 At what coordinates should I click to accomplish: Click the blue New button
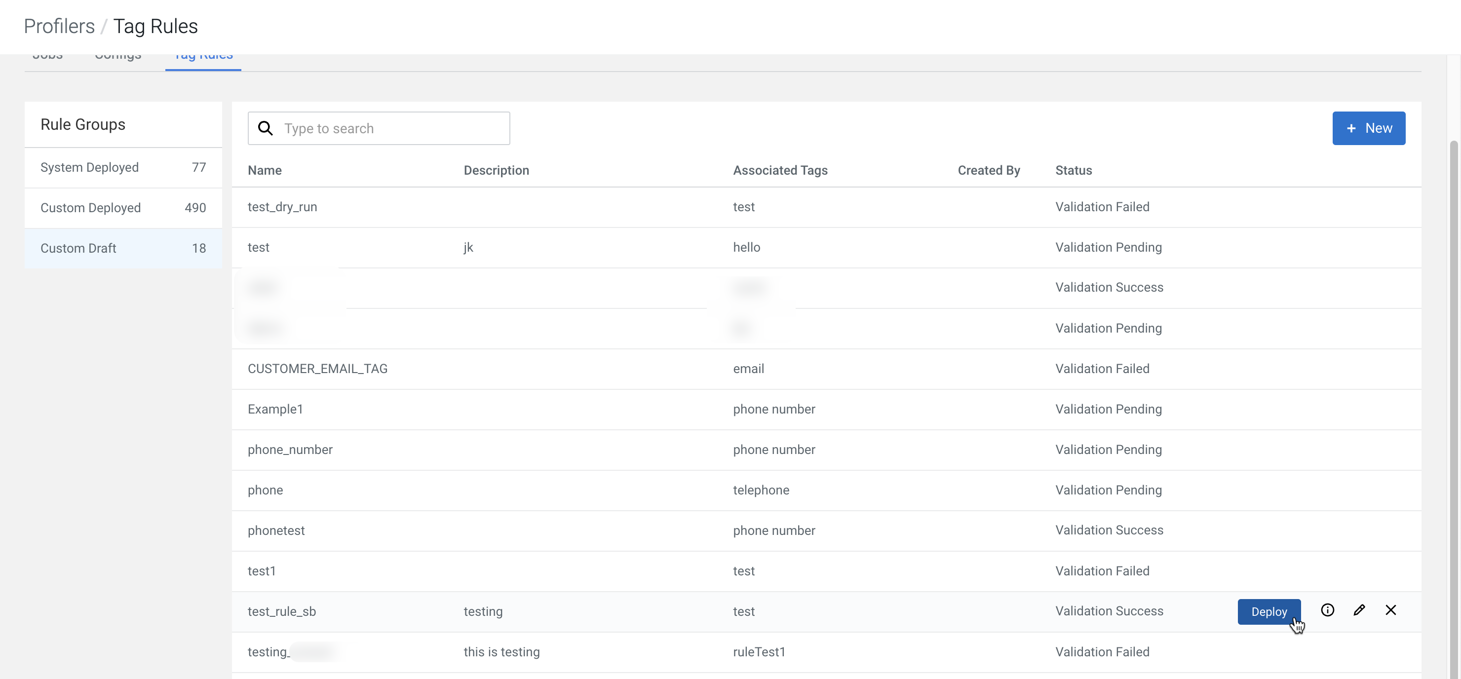tap(1368, 128)
